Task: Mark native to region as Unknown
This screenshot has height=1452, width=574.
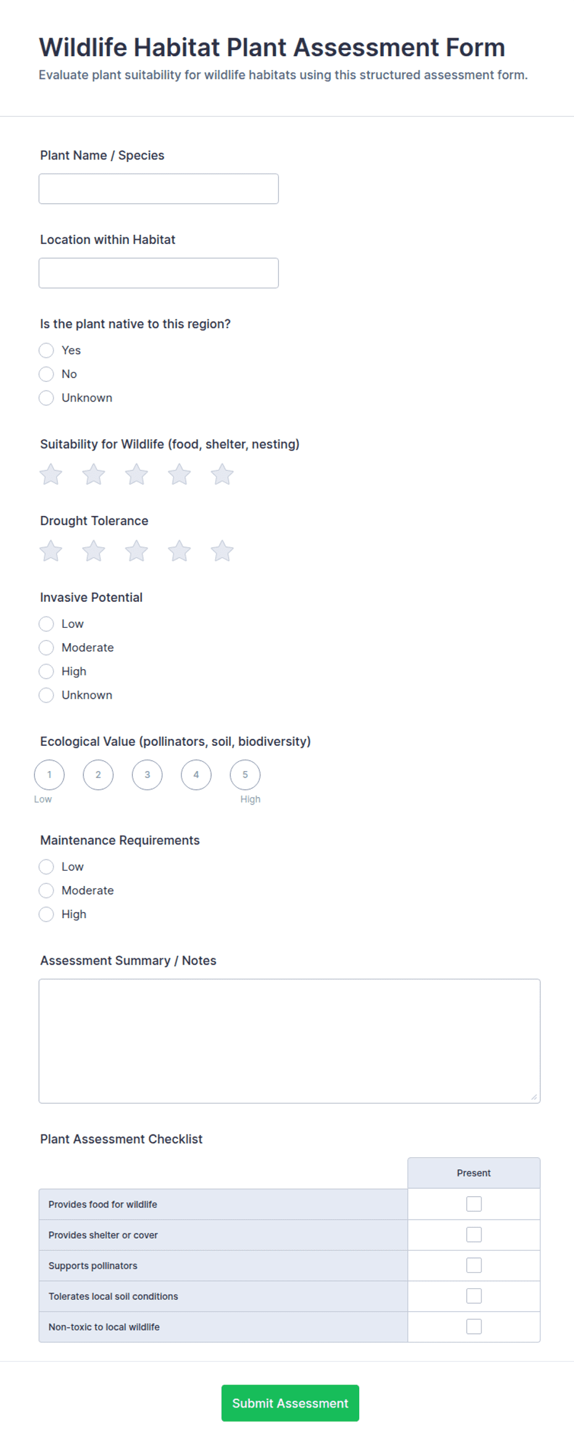Action: click(46, 398)
